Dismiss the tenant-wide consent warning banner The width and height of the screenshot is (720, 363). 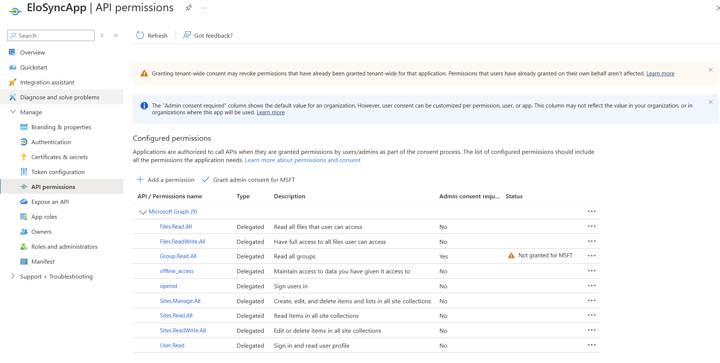point(711,70)
